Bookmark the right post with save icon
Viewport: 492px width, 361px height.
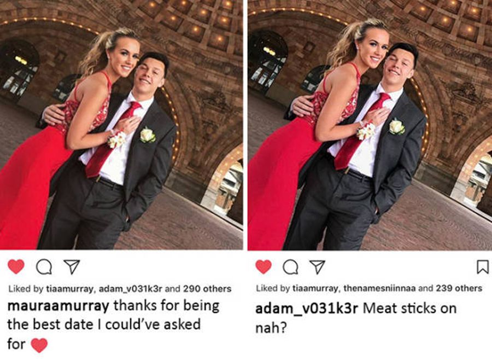point(483,267)
